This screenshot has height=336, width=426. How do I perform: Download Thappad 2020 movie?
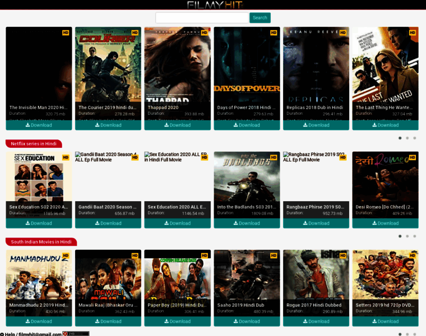coord(178,125)
